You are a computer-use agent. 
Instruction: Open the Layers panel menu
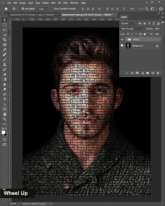click(162, 17)
